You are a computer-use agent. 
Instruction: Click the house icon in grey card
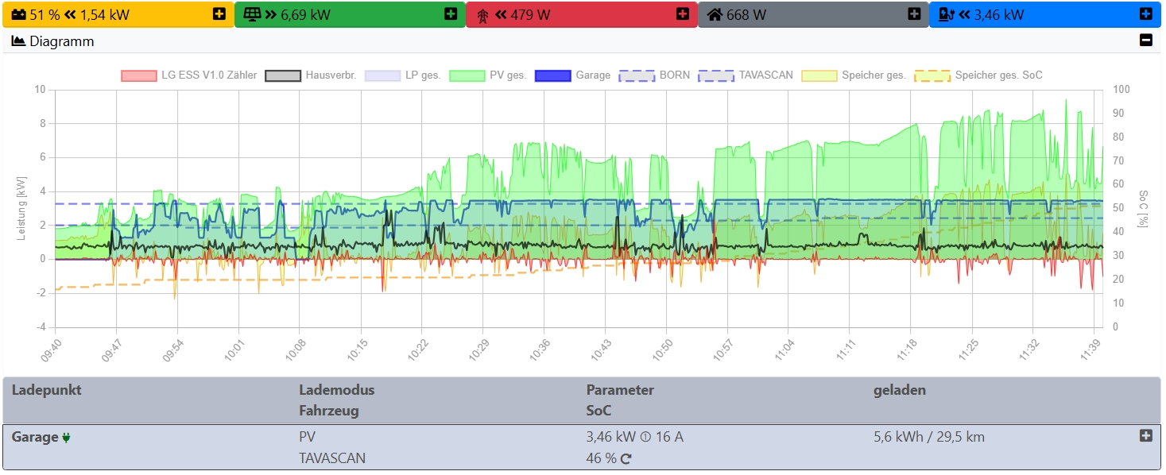point(715,14)
